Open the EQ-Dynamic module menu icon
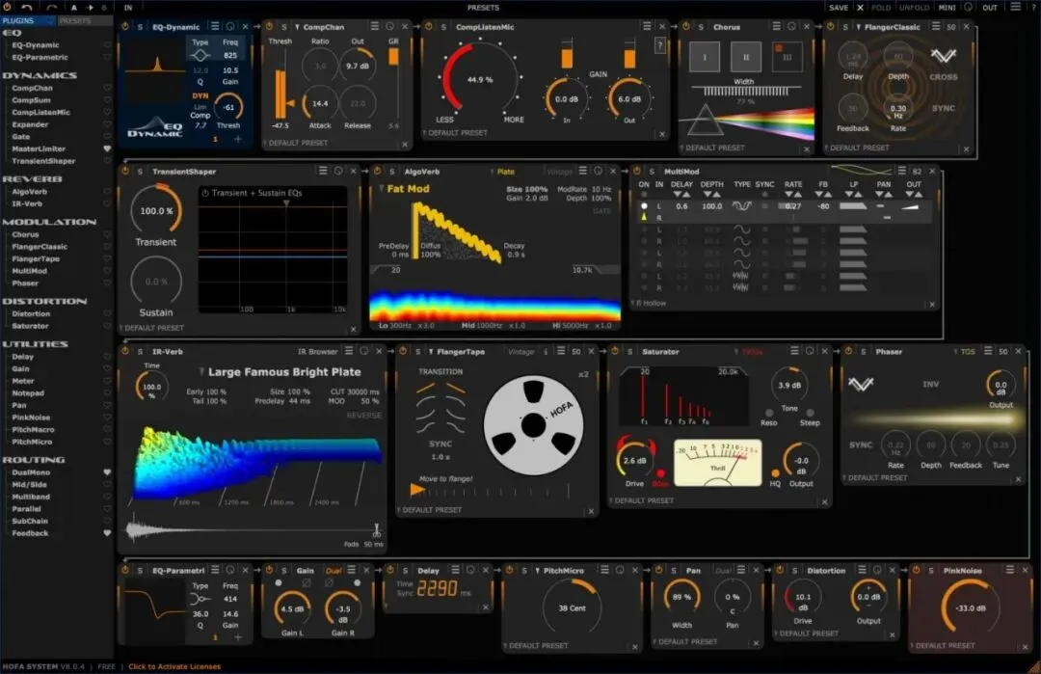 tap(214, 27)
